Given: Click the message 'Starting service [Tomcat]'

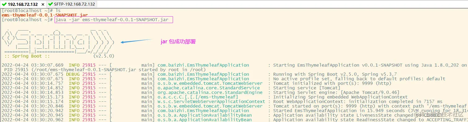Looking at the screenshot, I should pos(306,88).
